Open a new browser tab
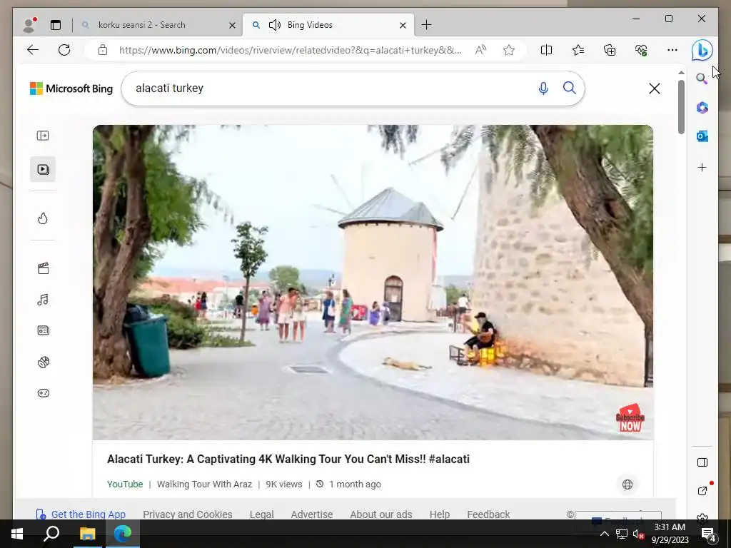 (426, 25)
